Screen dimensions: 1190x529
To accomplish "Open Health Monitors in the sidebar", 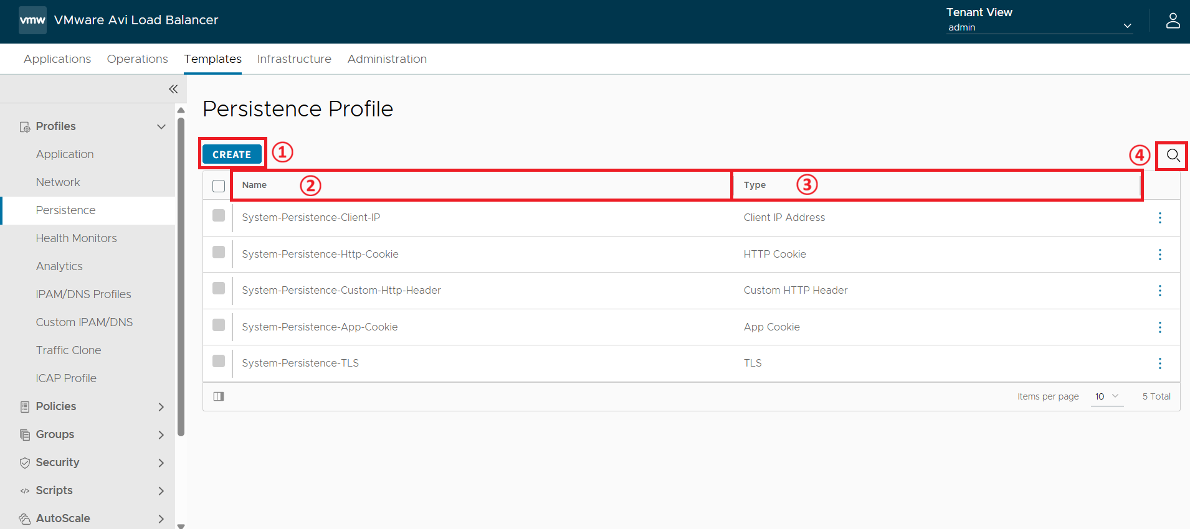I will coord(76,238).
